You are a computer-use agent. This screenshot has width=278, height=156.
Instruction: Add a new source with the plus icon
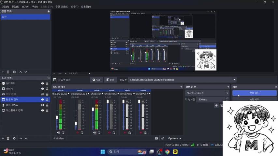tap(3, 138)
